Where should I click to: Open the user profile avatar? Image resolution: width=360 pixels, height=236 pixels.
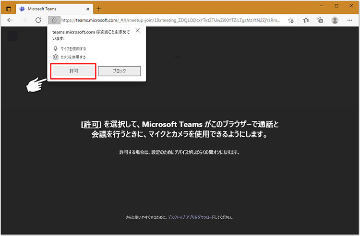coord(335,20)
